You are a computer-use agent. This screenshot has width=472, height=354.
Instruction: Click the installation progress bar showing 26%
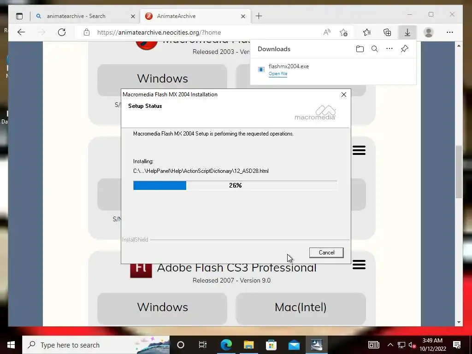(235, 185)
